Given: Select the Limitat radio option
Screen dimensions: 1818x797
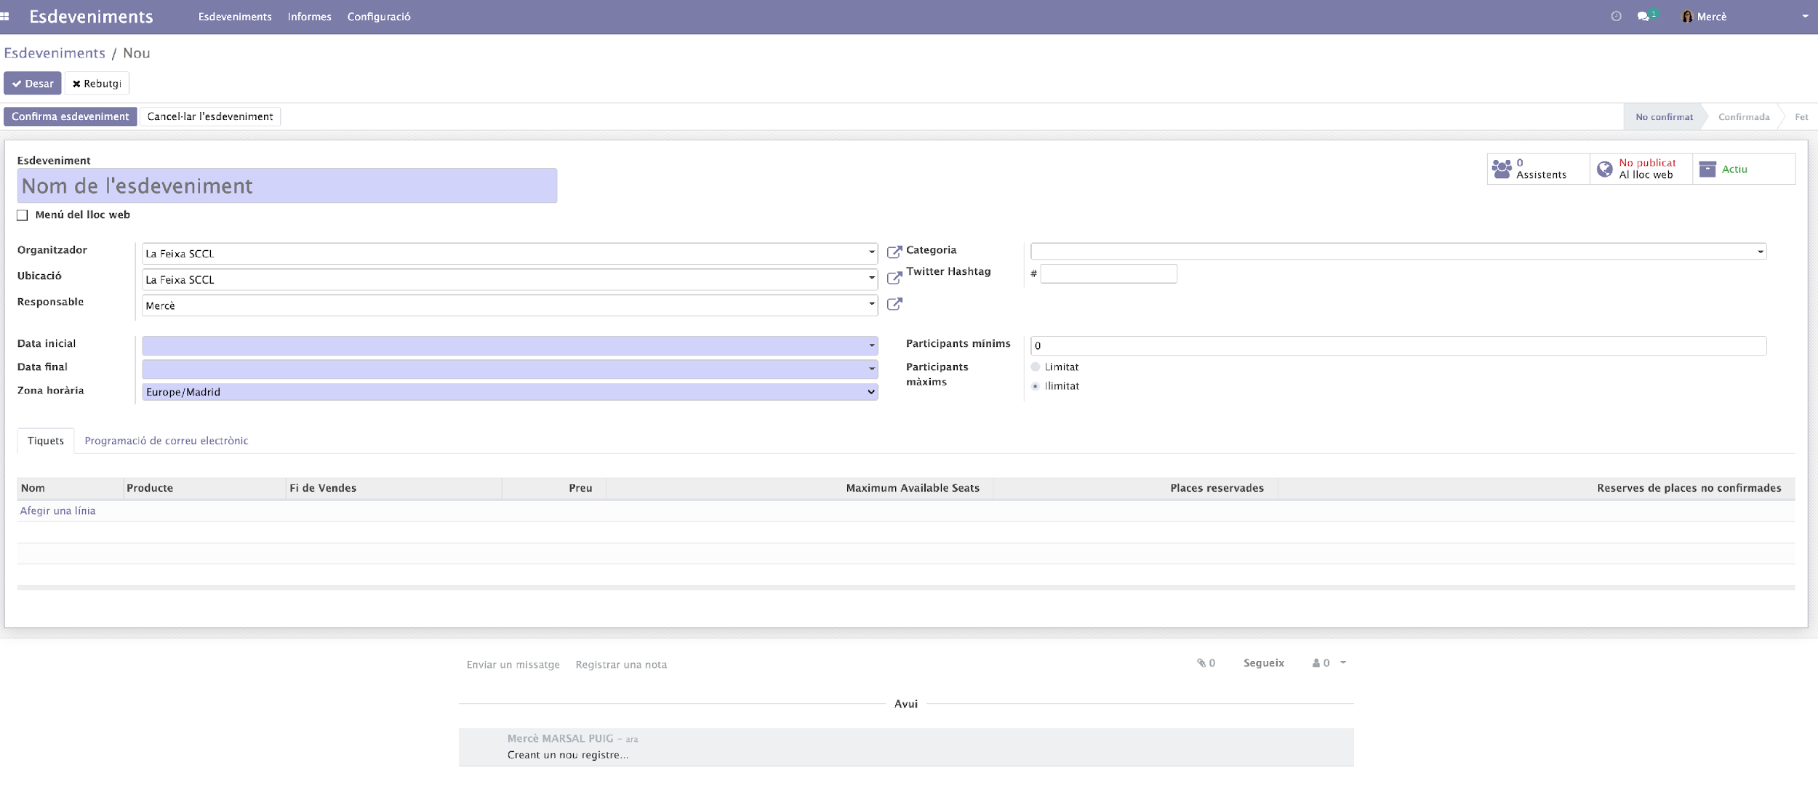Looking at the screenshot, I should 1036,367.
